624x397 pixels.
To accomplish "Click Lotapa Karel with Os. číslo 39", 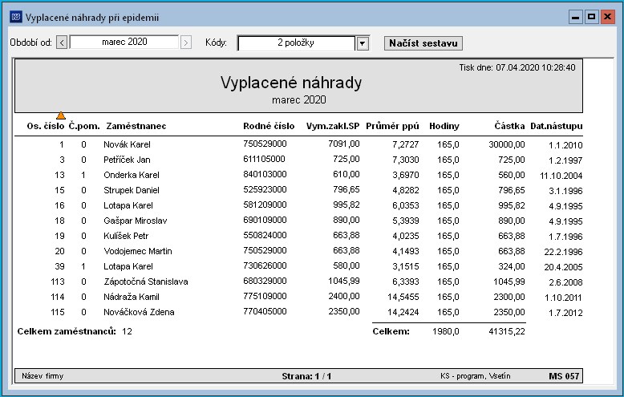I will point(128,266).
